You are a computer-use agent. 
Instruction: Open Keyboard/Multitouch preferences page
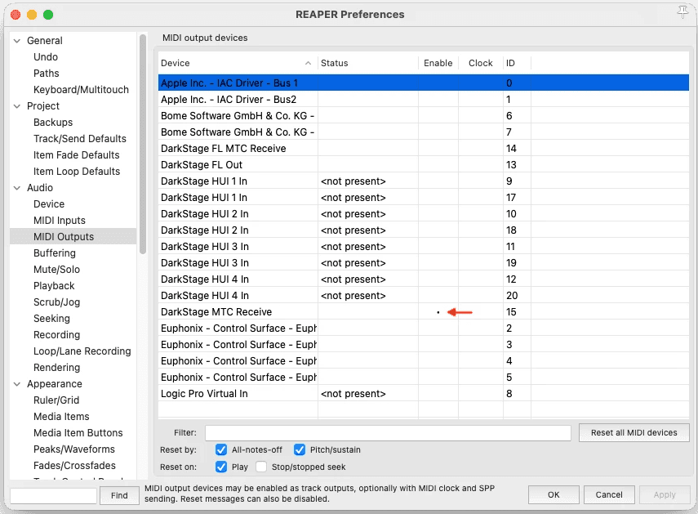point(81,90)
